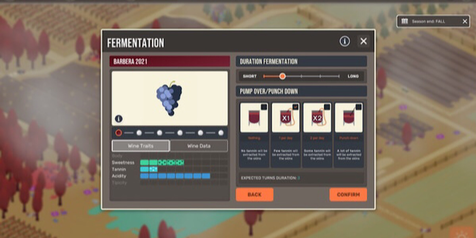The image size is (476, 238).
Task: Open the Fermentation info icon in header
Action: [x=344, y=41]
